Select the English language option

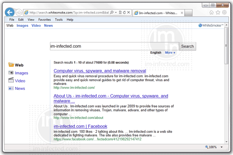coord(156,52)
